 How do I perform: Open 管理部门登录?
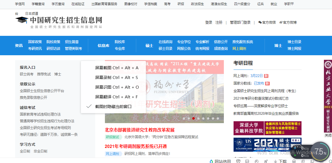[x=240, y=22]
